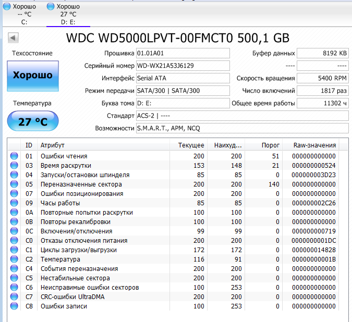The height and width of the screenshot is (322, 352).
Task: Click the Наихуд... column header
Action: [226, 145]
